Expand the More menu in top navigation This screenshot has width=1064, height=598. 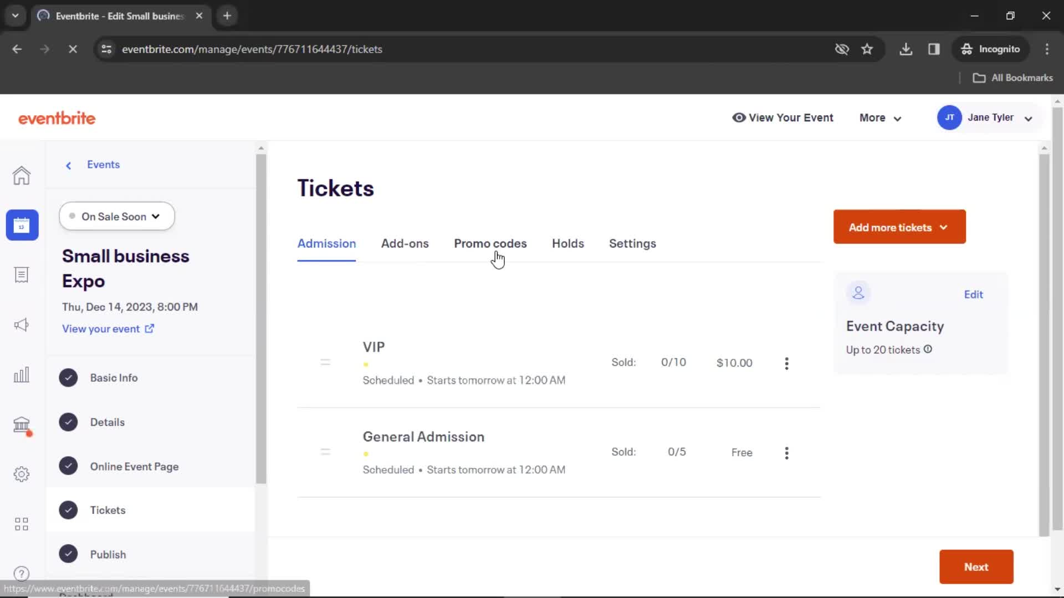880,117
